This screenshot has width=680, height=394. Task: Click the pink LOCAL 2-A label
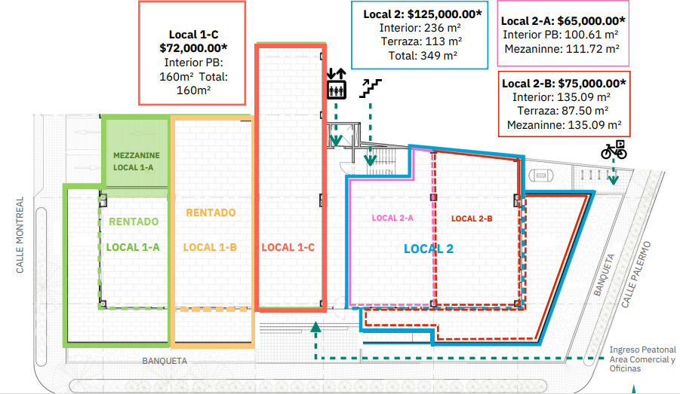coord(392,218)
